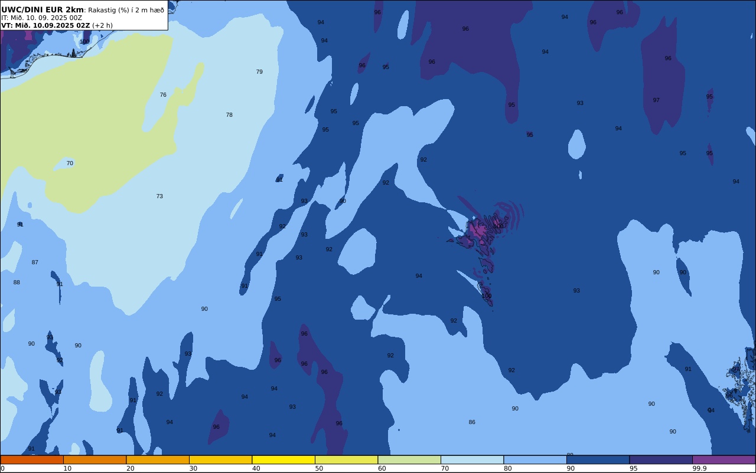Click the '88' value on the map
The height and width of the screenshot is (473, 756).
click(17, 283)
